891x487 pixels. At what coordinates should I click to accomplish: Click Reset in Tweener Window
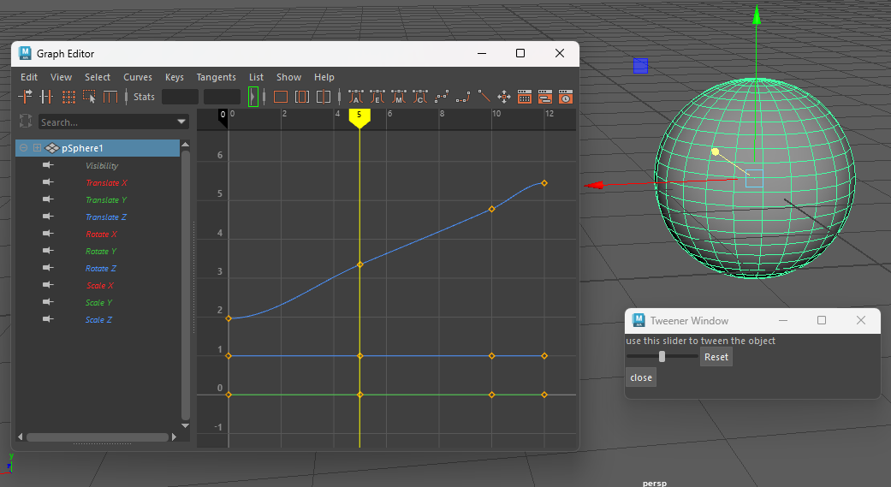[716, 357]
